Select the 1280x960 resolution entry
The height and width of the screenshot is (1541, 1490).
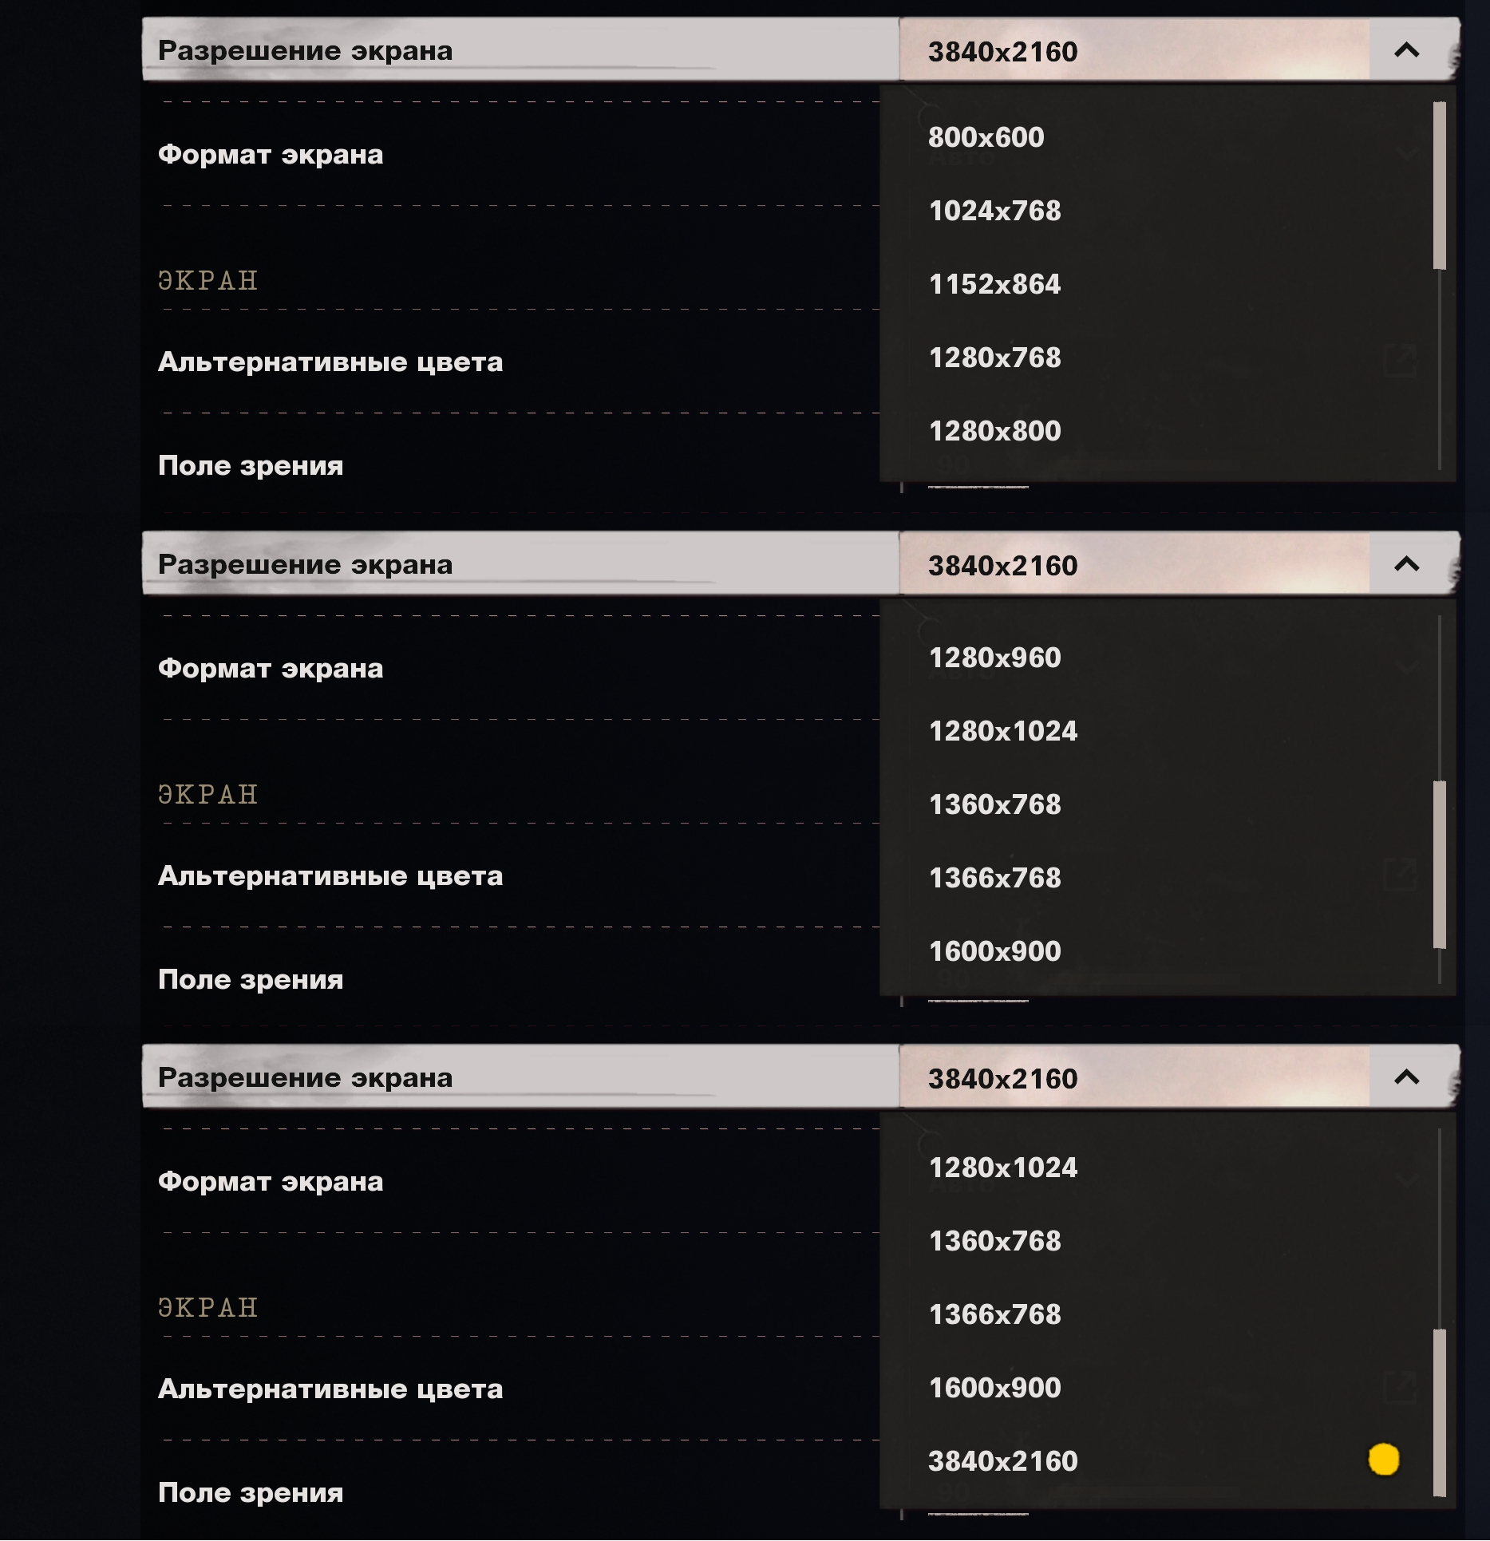994,658
